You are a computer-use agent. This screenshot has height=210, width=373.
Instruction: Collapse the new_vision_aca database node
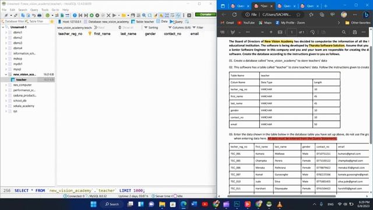(6, 74)
